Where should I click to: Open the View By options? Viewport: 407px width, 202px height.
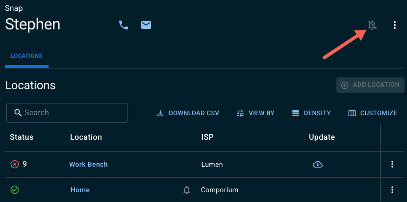point(255,113)
